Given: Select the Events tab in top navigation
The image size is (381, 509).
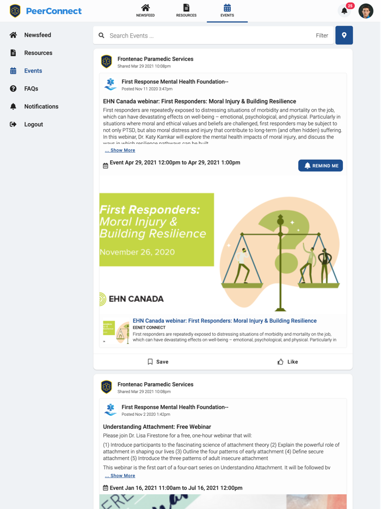Looking at the screenshot, I should tap(227, 11).
